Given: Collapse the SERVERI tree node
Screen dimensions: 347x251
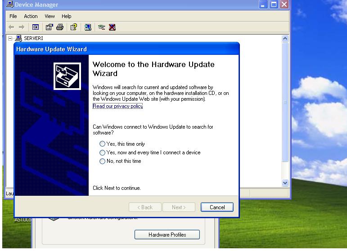Looking at the screenshot, I should point(10,39).
